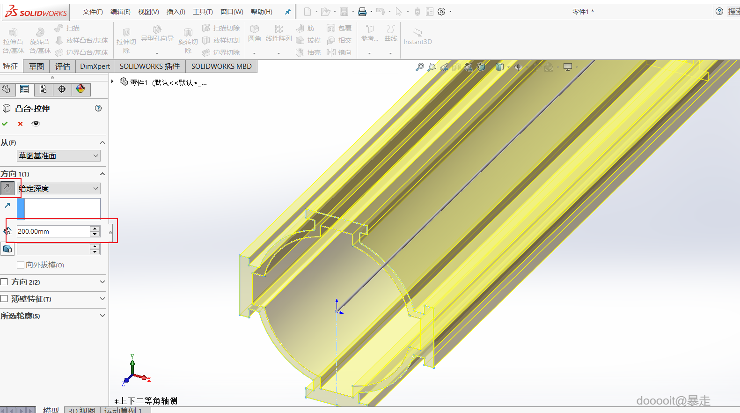
Task: Collapse the 从(F) section
Action: (103, 142)
